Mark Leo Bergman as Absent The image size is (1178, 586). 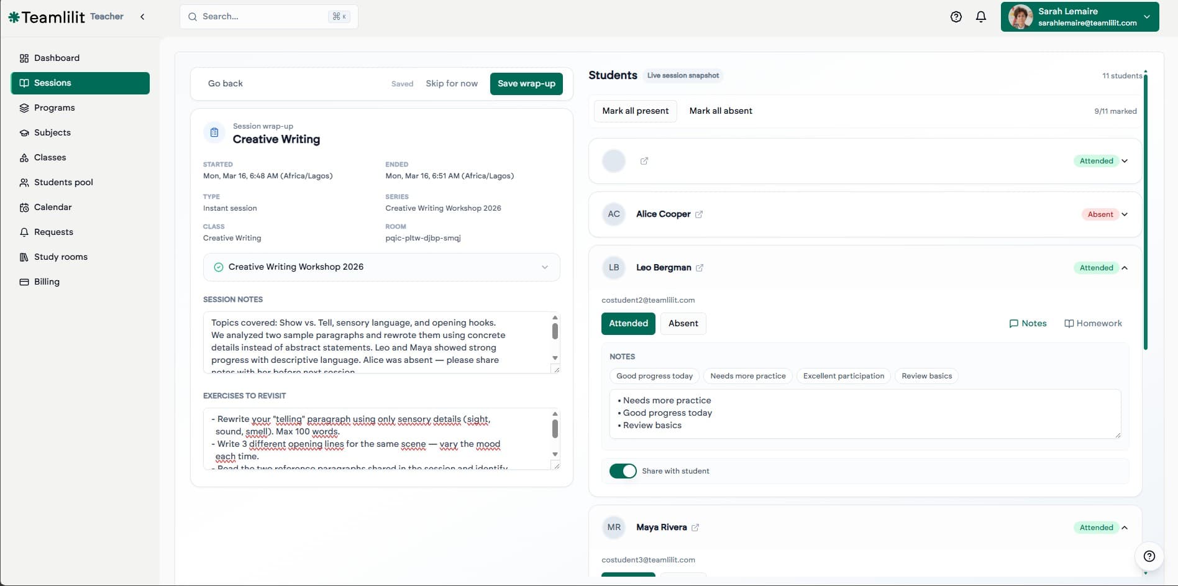click(x=683, y=324)
